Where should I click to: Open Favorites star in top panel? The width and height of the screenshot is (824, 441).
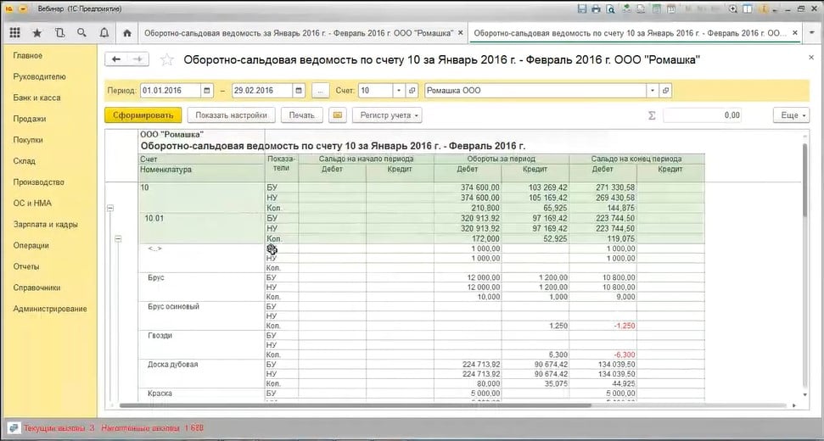(x=36, y=33)
